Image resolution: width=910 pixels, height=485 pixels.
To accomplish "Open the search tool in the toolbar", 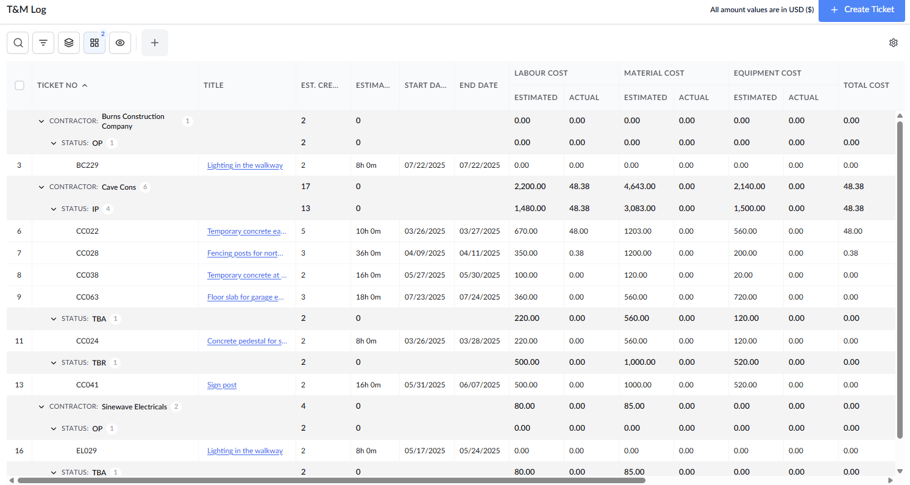I will (18, 43).
